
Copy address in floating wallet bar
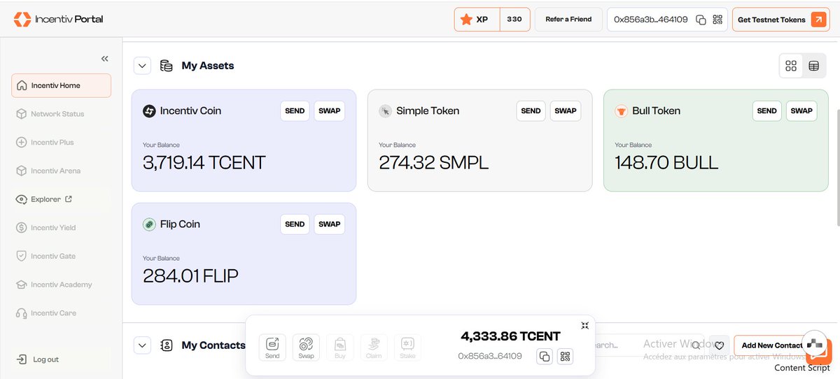coord(545,357)
